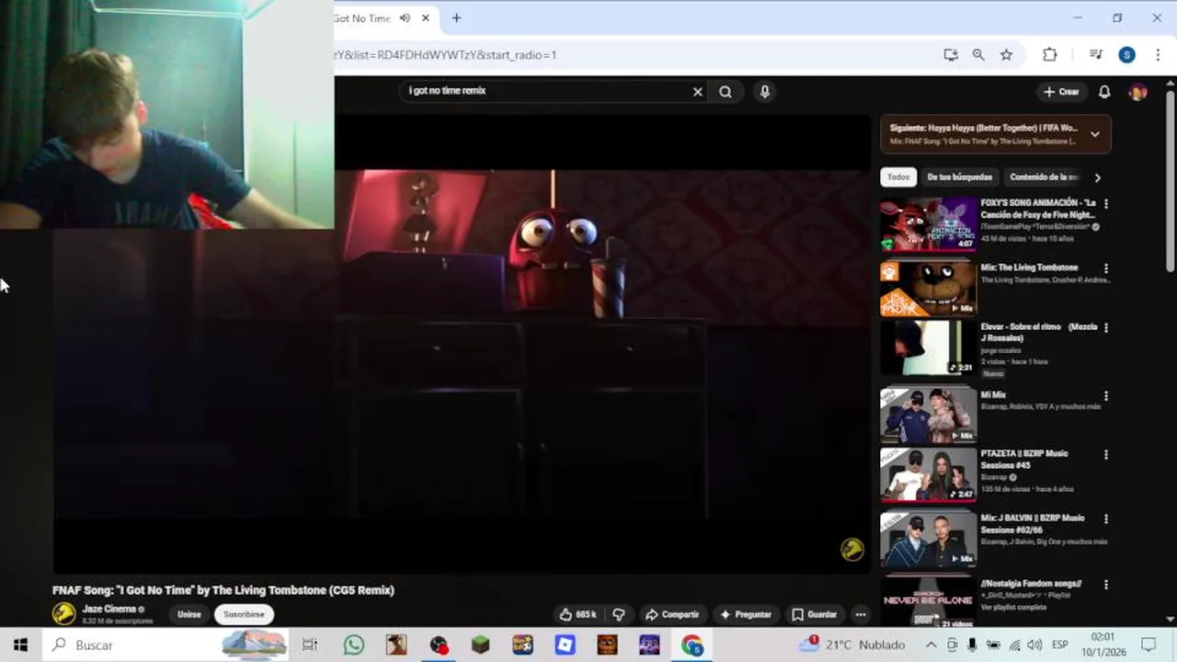Save video with the Guardar button

click(x=815, y=614)
